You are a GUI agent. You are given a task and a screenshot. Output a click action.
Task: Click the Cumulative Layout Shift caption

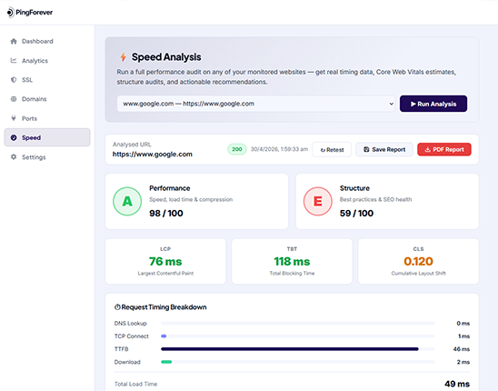tap(418, 274)
